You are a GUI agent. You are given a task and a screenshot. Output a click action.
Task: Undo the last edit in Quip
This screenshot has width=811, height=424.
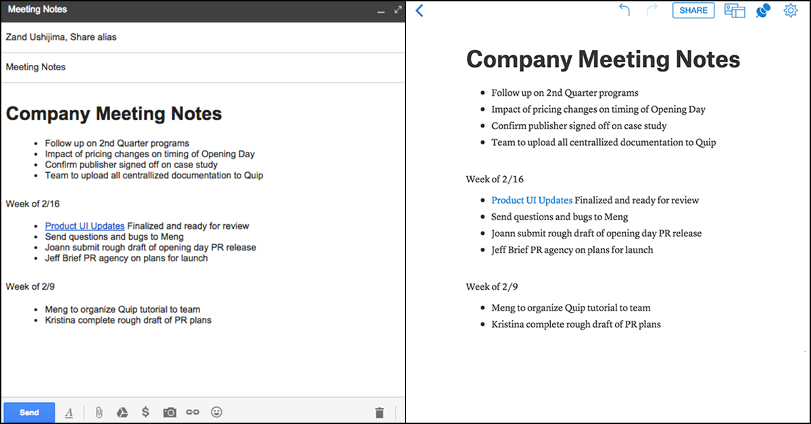[x=624, y=10]
